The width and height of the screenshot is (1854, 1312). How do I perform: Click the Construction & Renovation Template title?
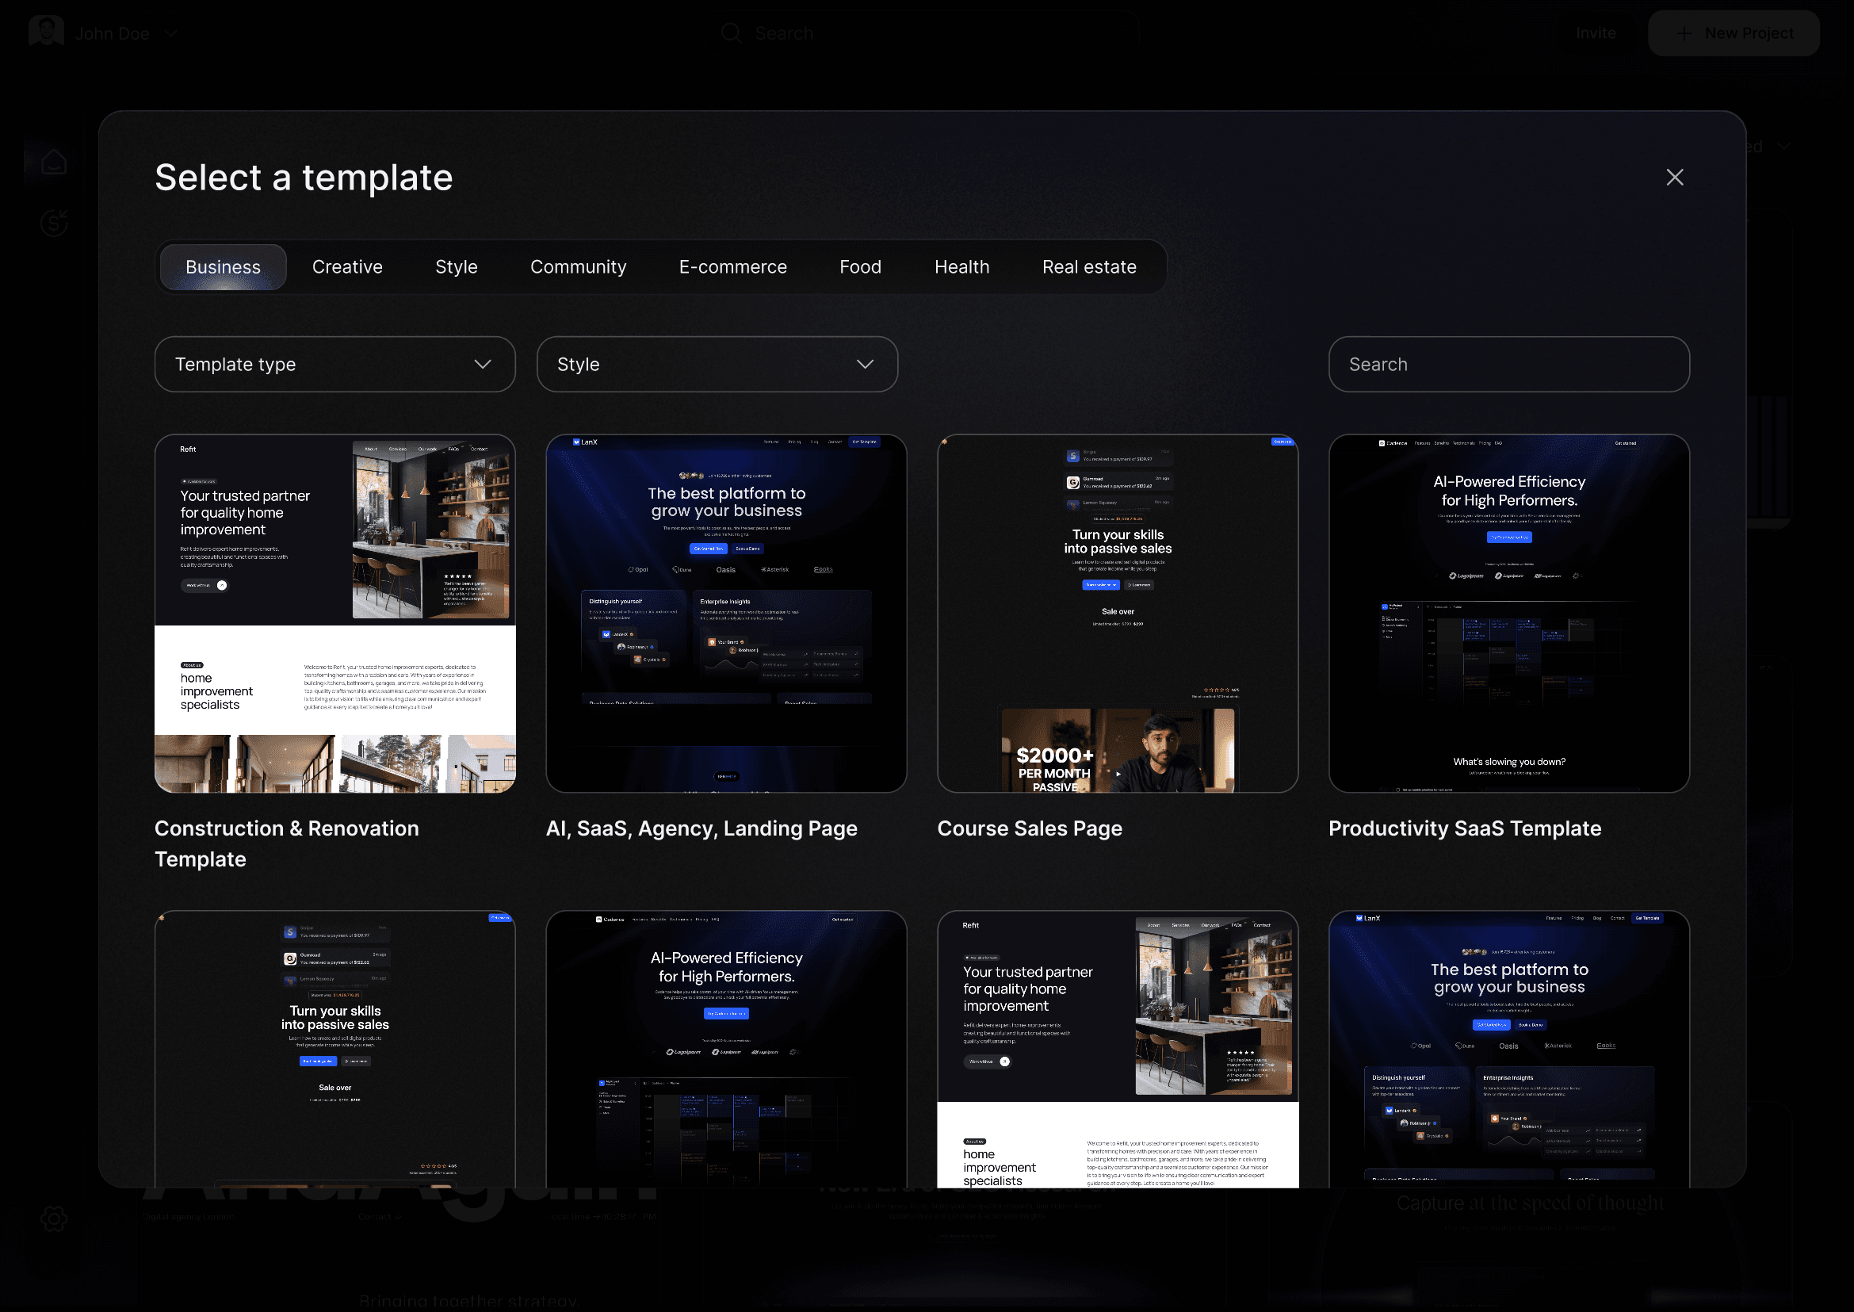287,843
